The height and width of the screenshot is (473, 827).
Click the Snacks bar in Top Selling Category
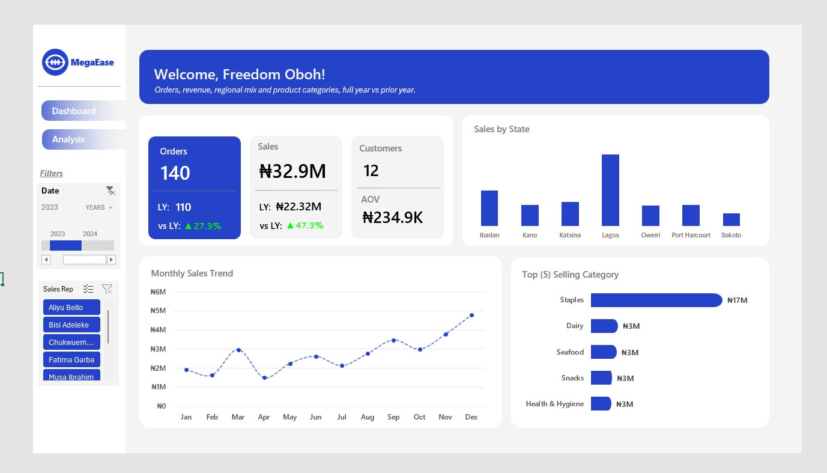(601, 377)
